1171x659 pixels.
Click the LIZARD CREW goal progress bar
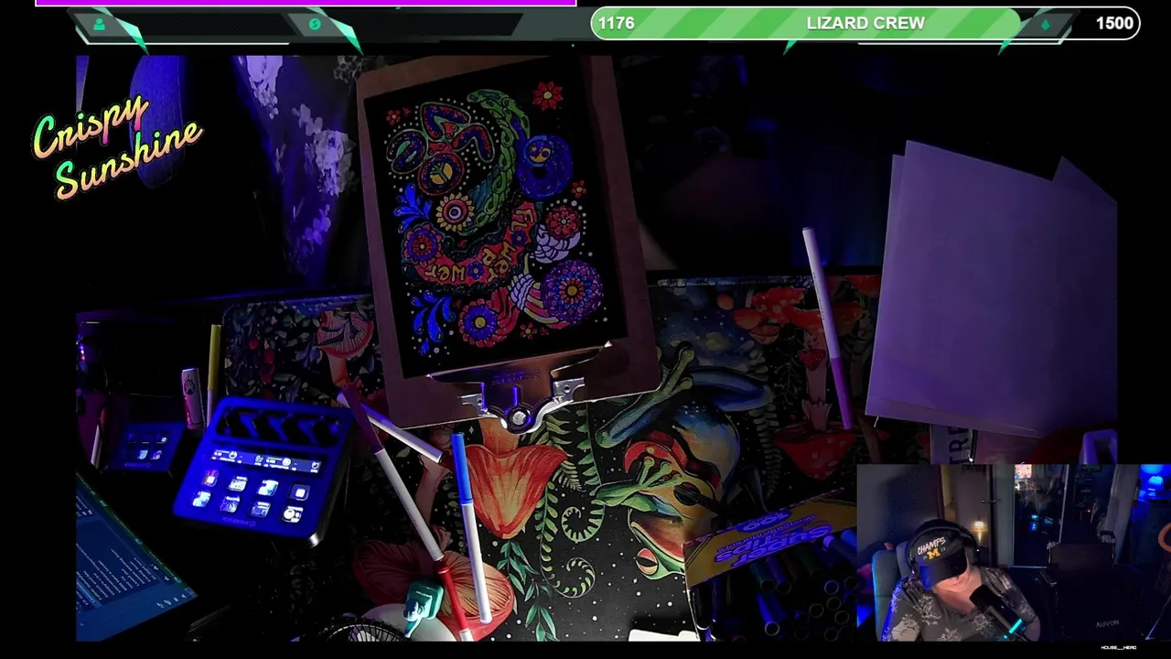click(865, 24)
